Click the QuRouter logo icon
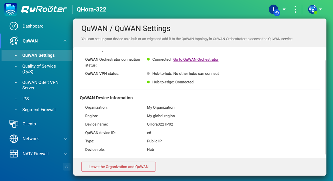 coord(11,9)
